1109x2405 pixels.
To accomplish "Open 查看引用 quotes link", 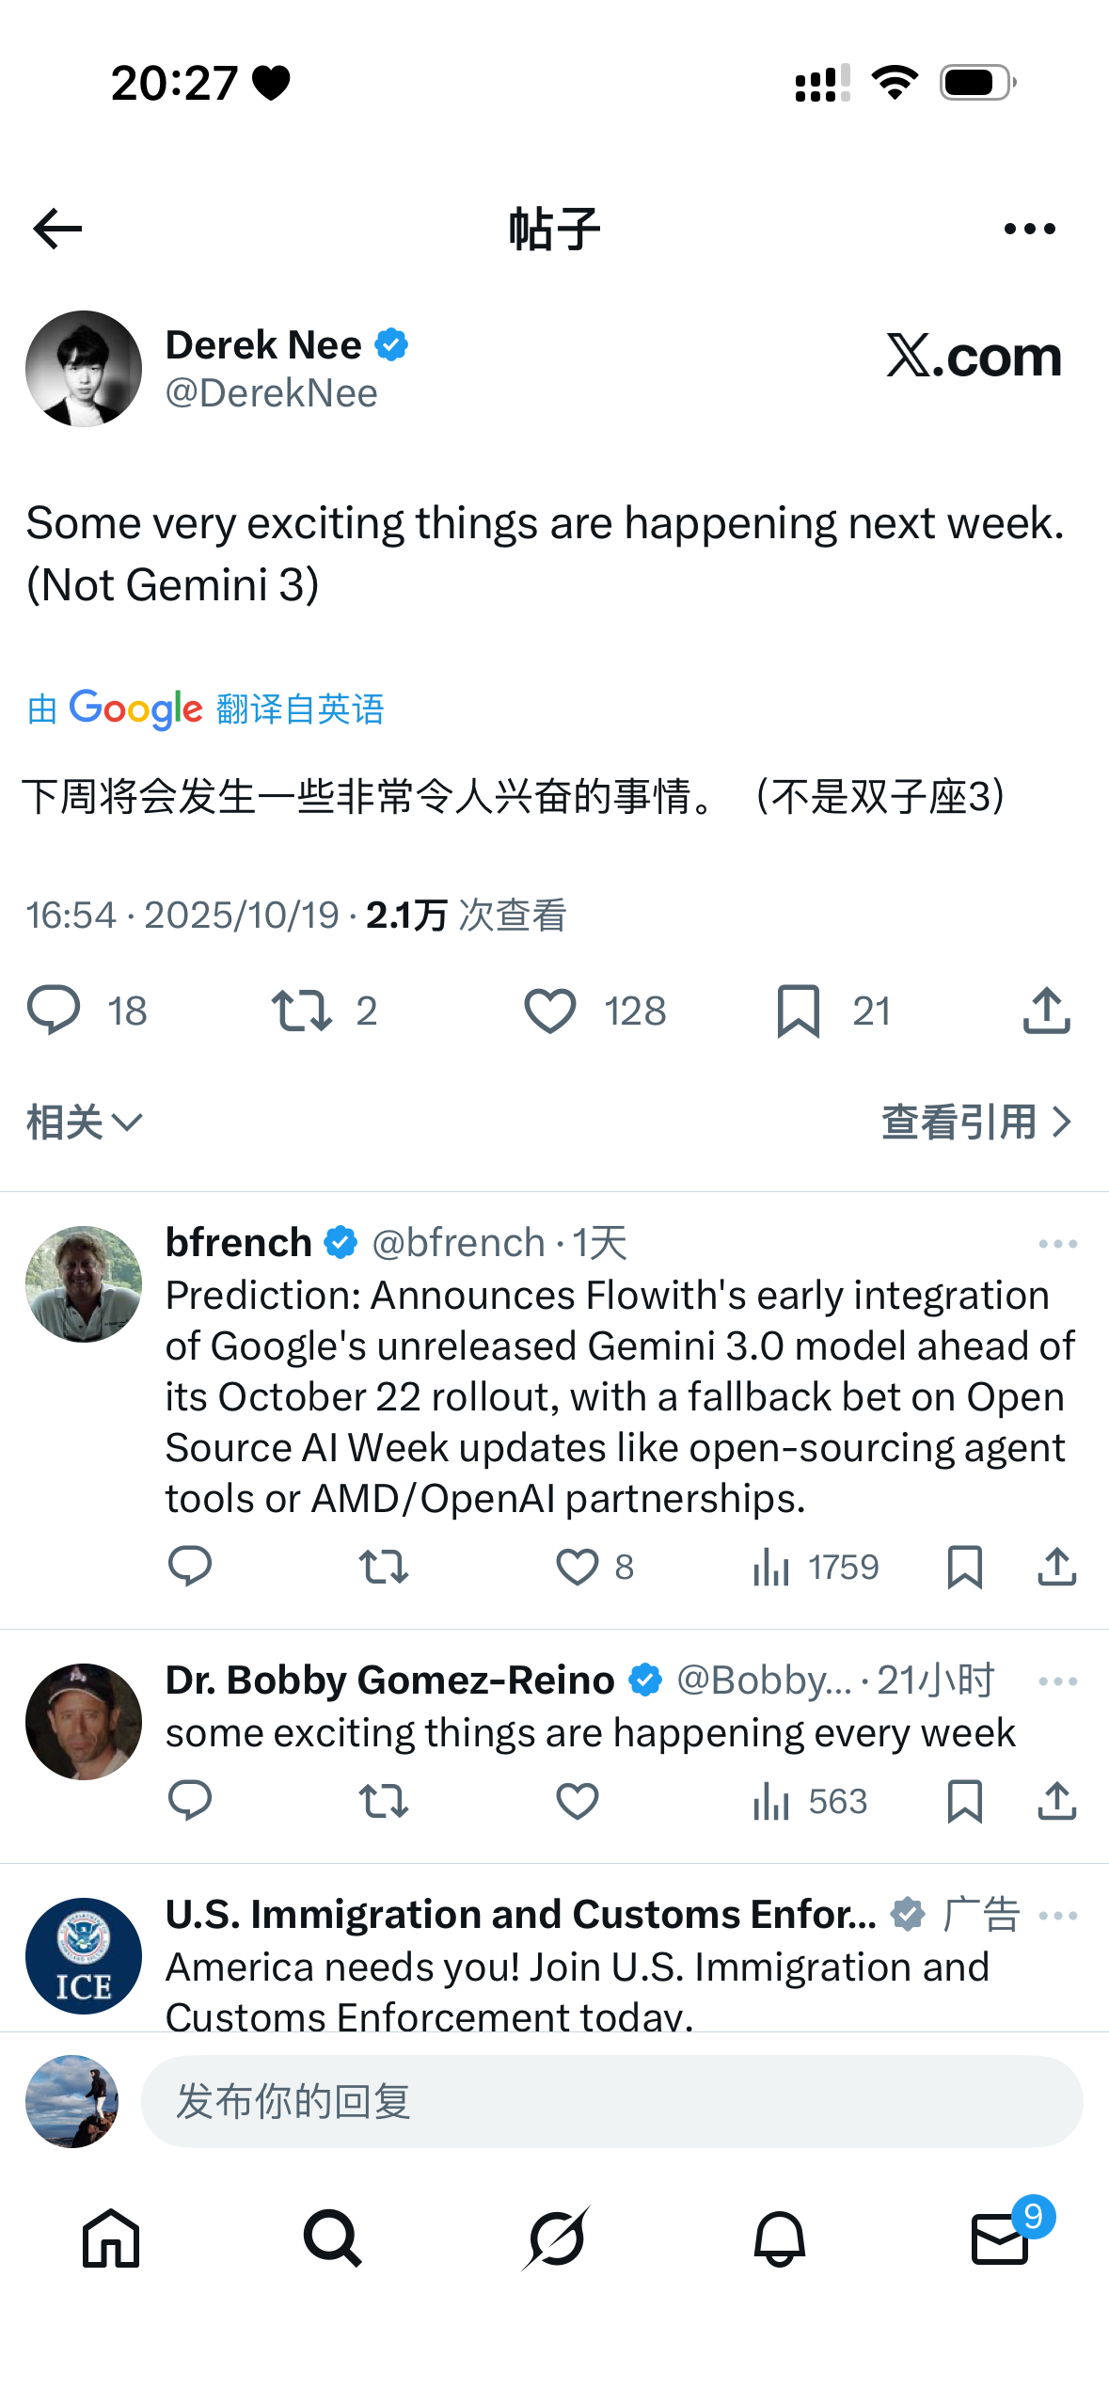I will (976, 1122).
